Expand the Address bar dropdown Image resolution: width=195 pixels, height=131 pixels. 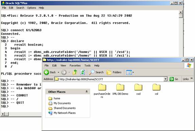tap(165, 79)
